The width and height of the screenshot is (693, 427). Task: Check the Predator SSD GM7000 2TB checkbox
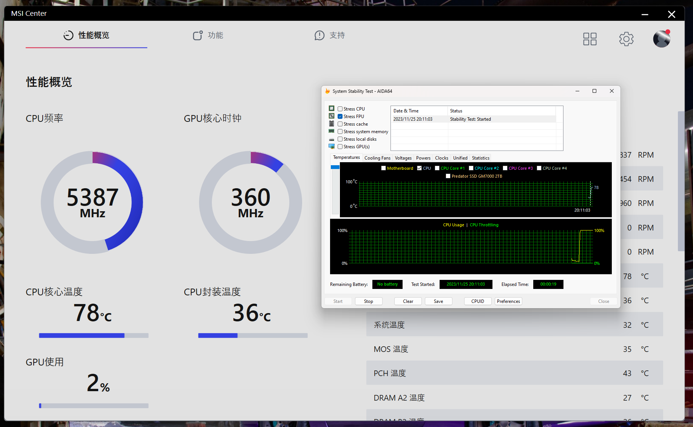[x=448, y=176]
